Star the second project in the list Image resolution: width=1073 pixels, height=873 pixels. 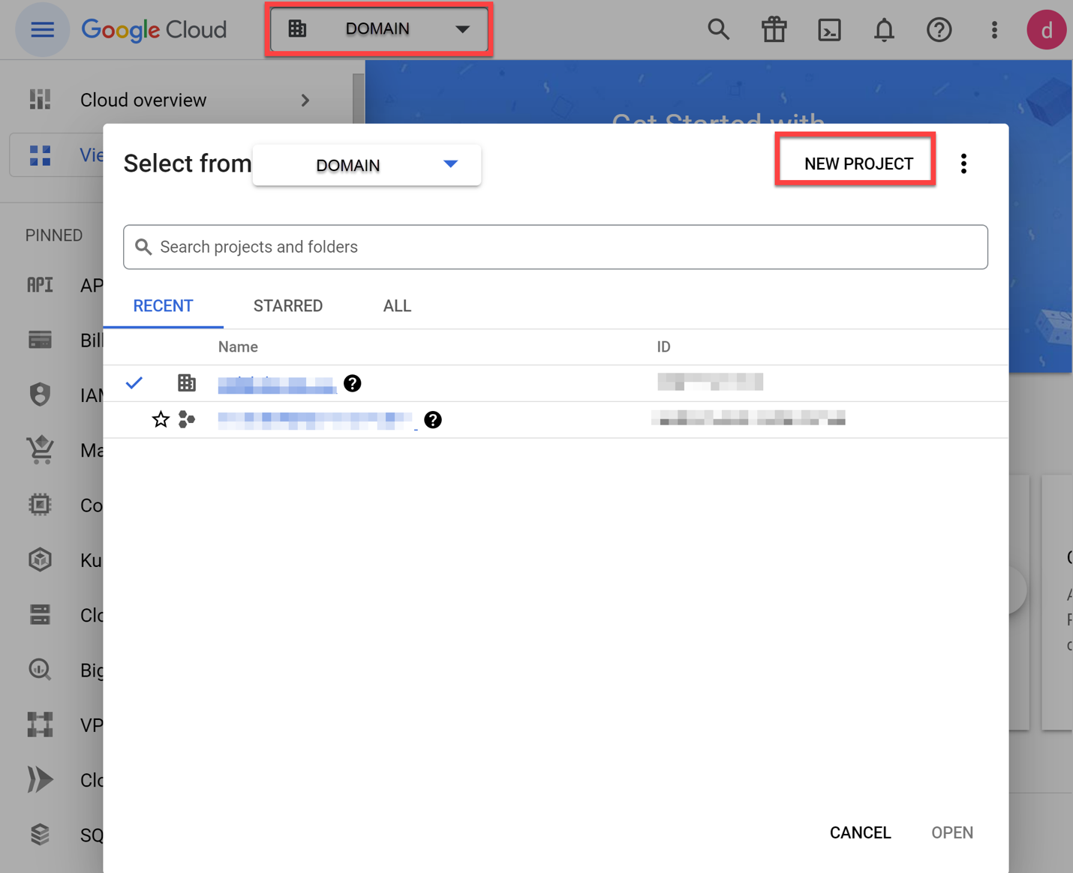coord(161,419)
